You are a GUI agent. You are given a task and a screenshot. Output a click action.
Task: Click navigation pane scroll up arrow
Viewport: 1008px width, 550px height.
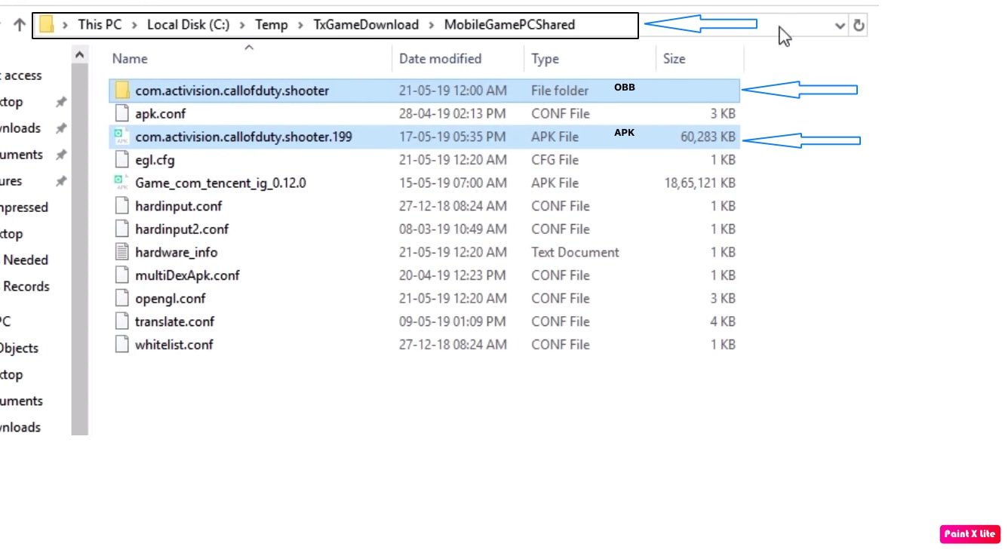pos(80,54)
